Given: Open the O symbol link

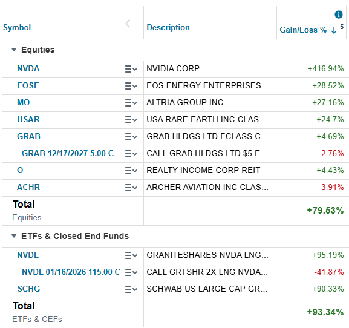Looking at the screenshot, I should (x=20, y=170).
